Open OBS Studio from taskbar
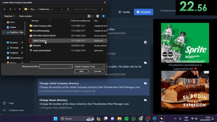This screenshot has width=217, height=122. 148,119
